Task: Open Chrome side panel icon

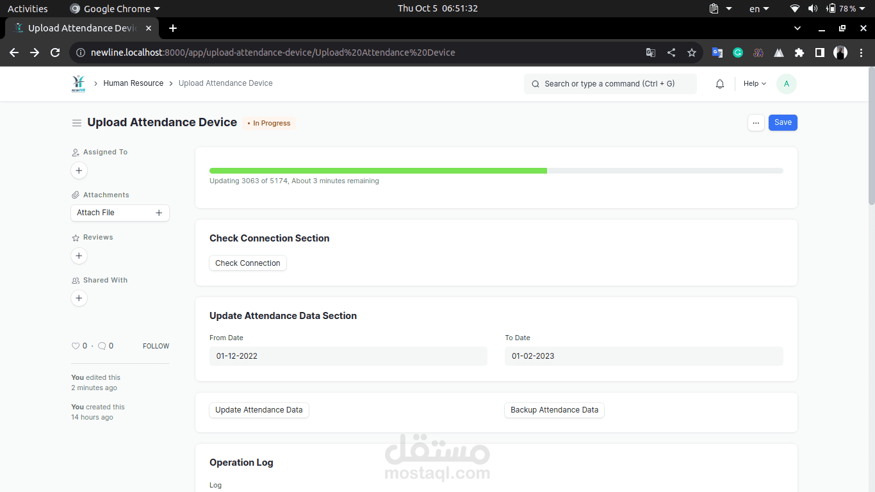Action: pos(820,53)
